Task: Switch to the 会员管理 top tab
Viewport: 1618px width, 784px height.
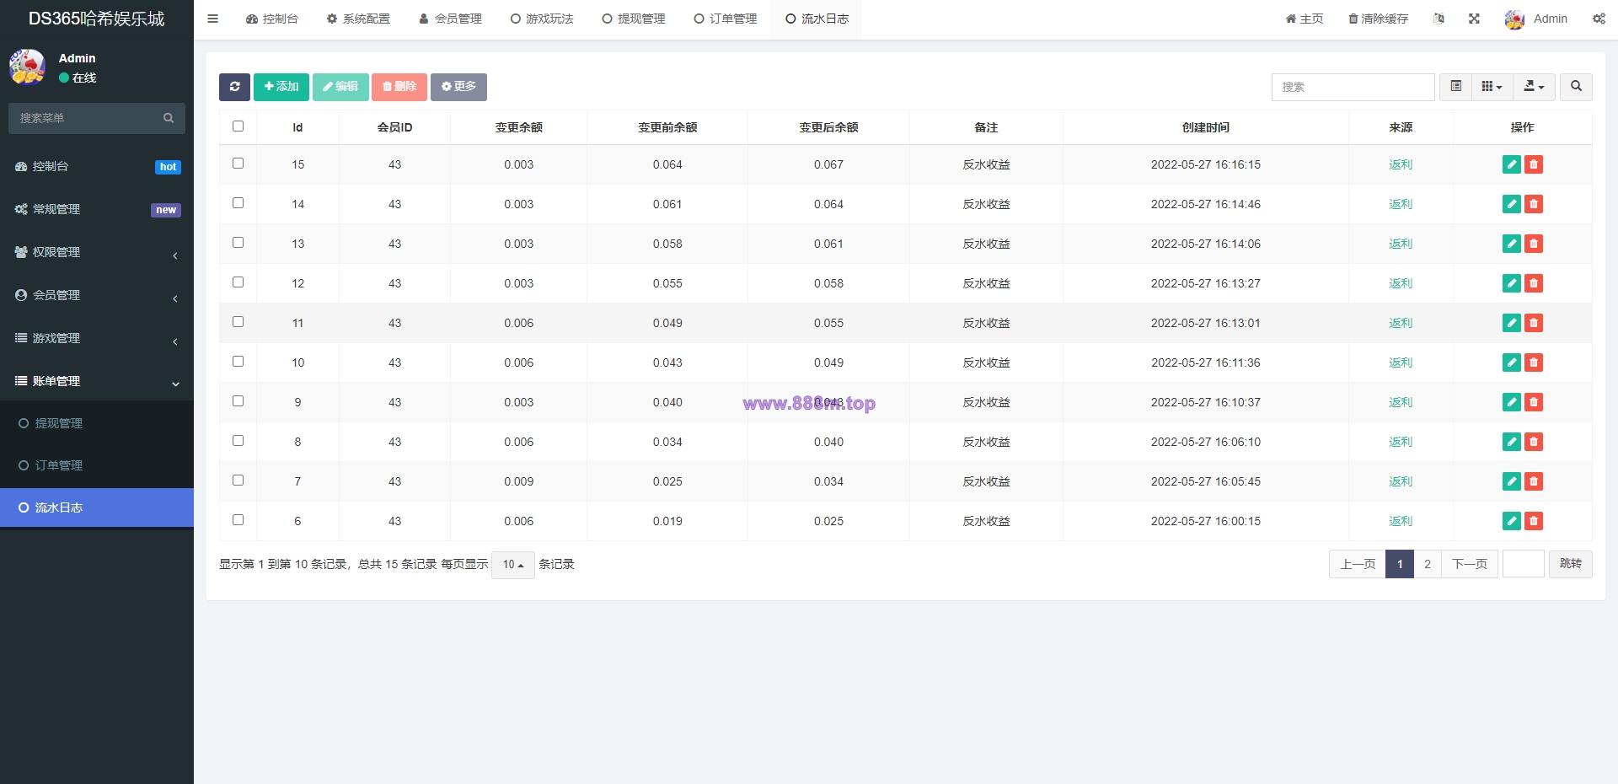Action: click(x=450, y=19)
